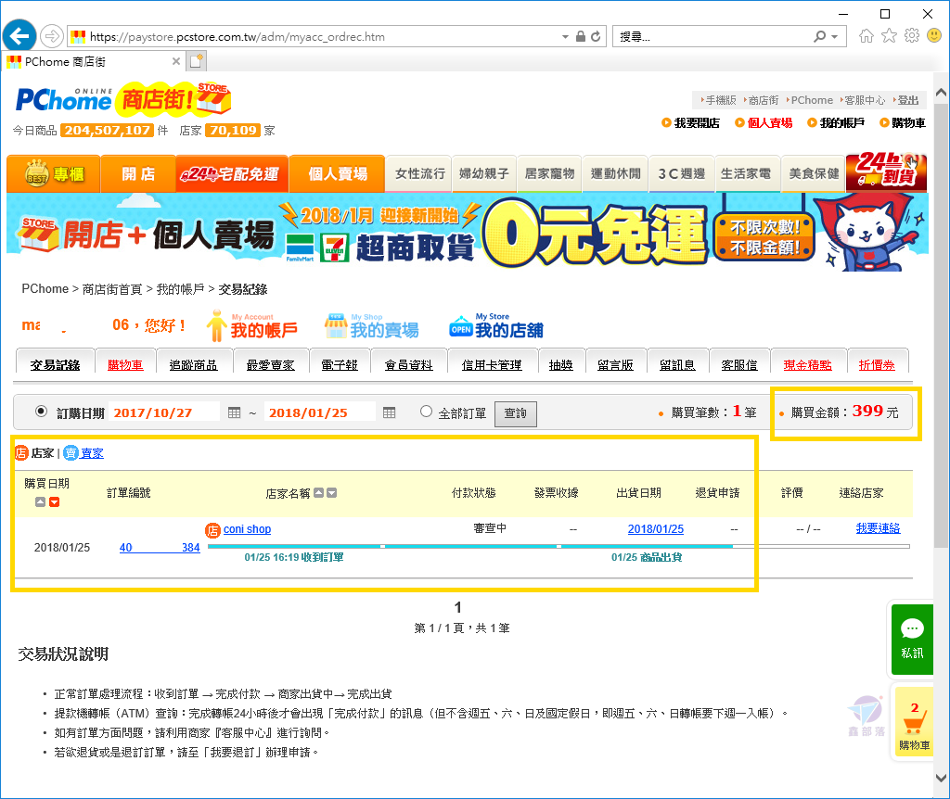The height and width of the screenshot is (799, 950).
Task: Open favorites star icon
Action: (889, 36)
